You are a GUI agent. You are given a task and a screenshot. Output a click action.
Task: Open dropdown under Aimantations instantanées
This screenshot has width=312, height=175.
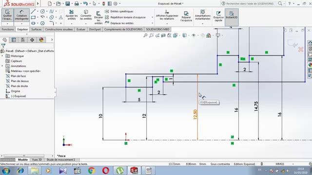point(203,24)
